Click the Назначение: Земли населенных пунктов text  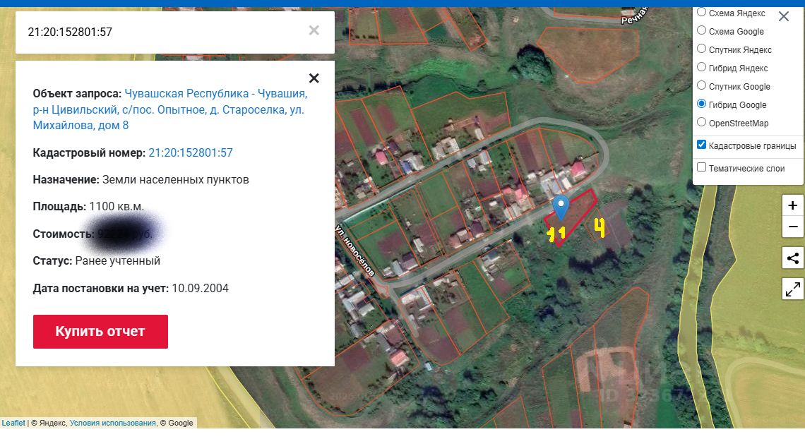coord(141,179)
